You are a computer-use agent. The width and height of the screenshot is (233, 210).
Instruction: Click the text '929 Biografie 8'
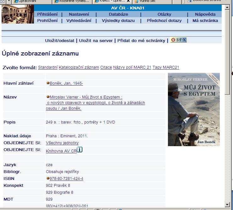point(60,192)
